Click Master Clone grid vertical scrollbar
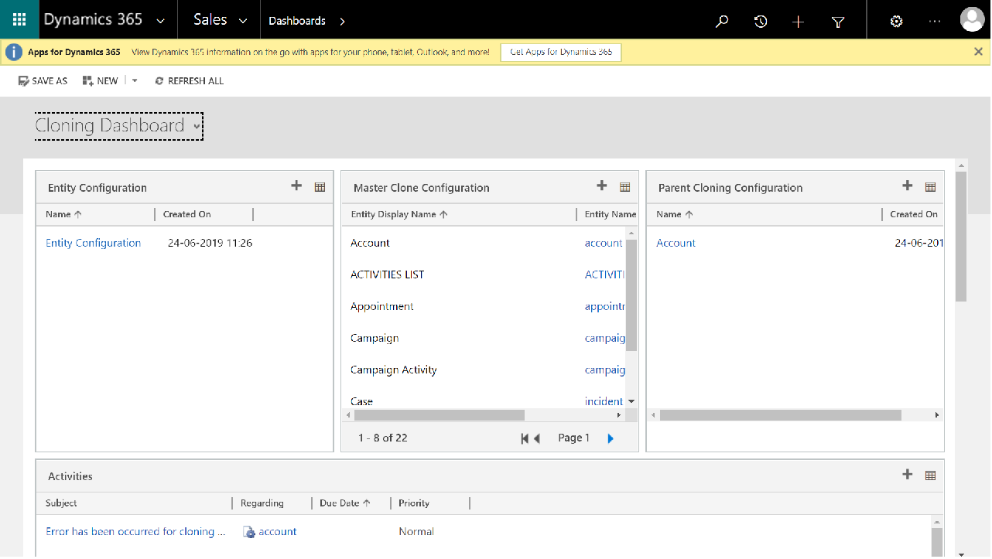The width and height of the screenshot is (992, 559). point(631,295)
